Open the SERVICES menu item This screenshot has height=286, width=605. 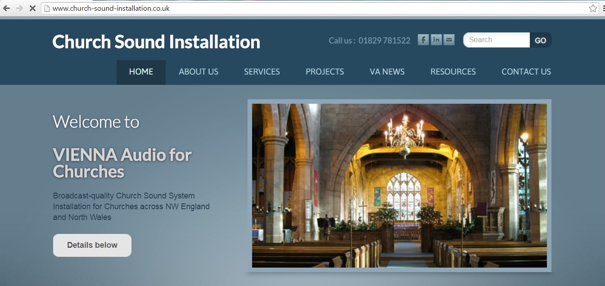pyautogui.click(x=262, y=72)
